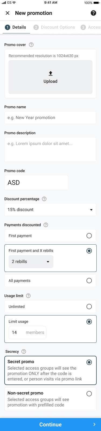Choose All payments radio option
The image size is (101, 431).
click(x=89, y=281)
